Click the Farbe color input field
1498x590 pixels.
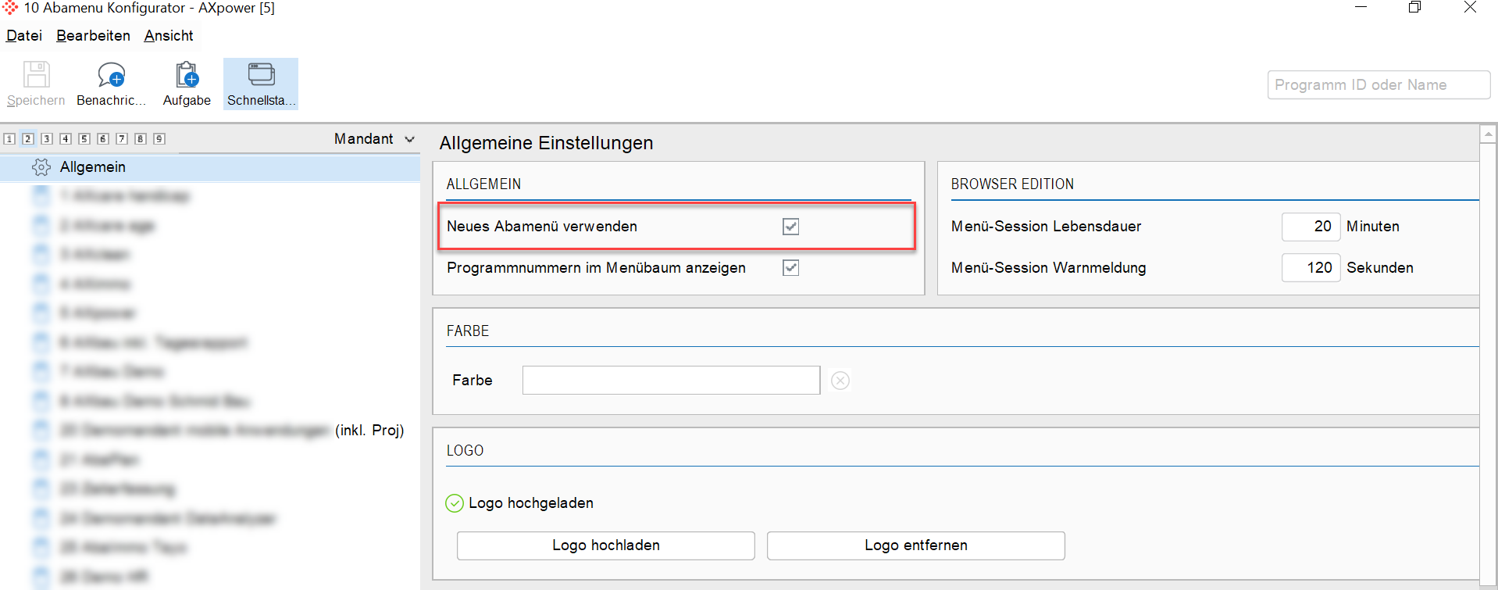click(x=671, y=381)
